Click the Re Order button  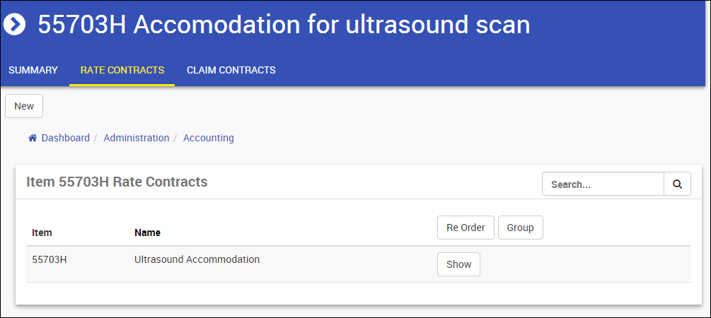(x=466, y=228)
